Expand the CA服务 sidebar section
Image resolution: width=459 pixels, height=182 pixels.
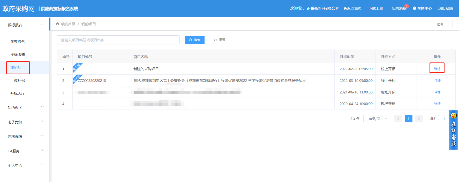coord(42,151)
